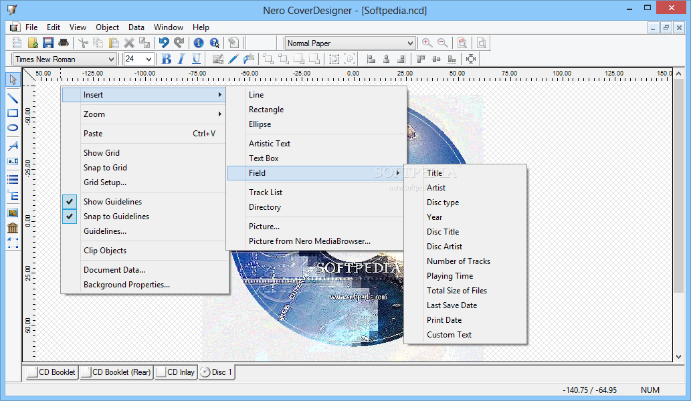Select the Rectangle drawing tool
This screenshot has width=691, height=401.
13,113
